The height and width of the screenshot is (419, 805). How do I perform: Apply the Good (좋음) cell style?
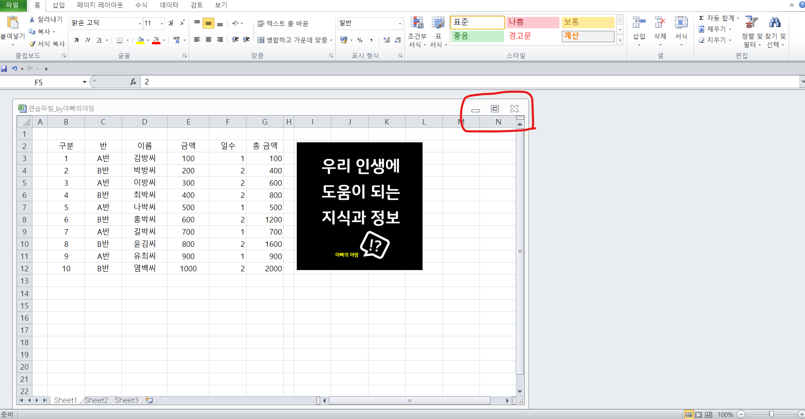click(x=477, y=36)
